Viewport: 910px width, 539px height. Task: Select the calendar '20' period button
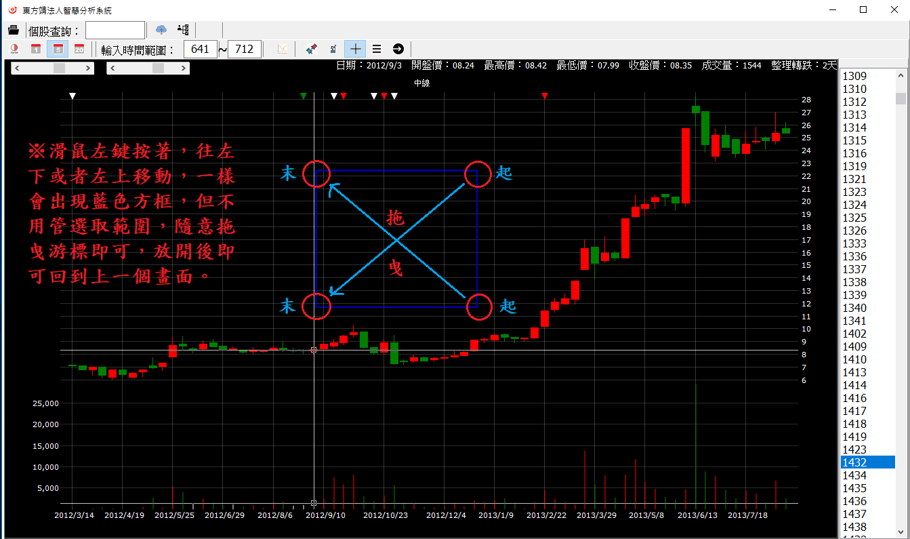point(79,49)
